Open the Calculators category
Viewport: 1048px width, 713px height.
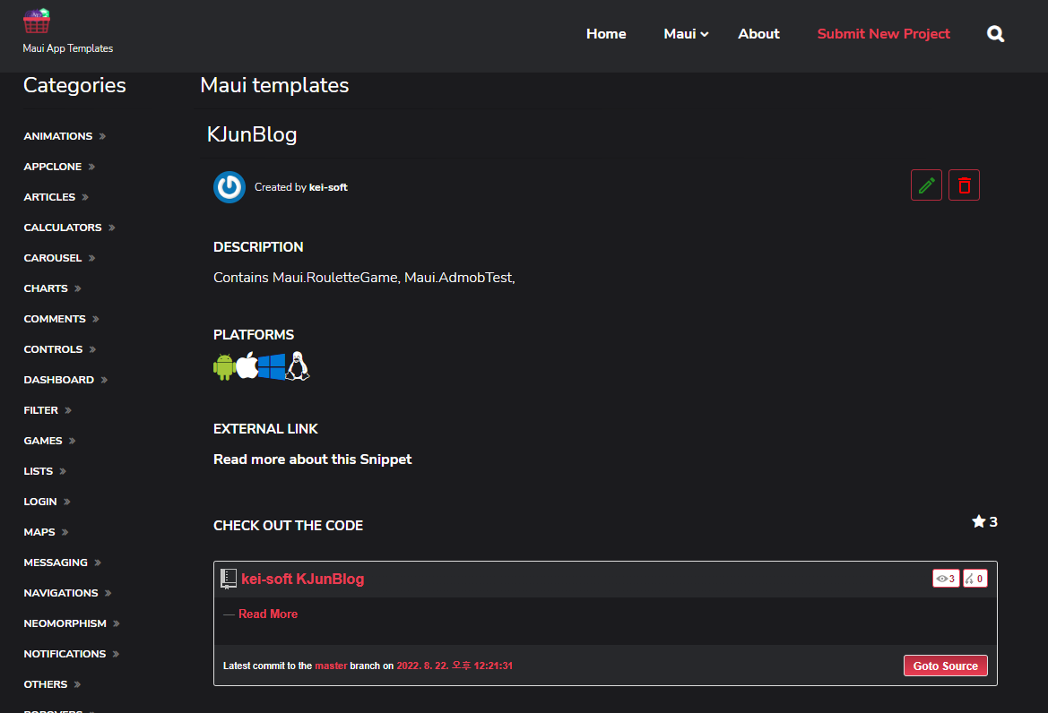(70, 228)
